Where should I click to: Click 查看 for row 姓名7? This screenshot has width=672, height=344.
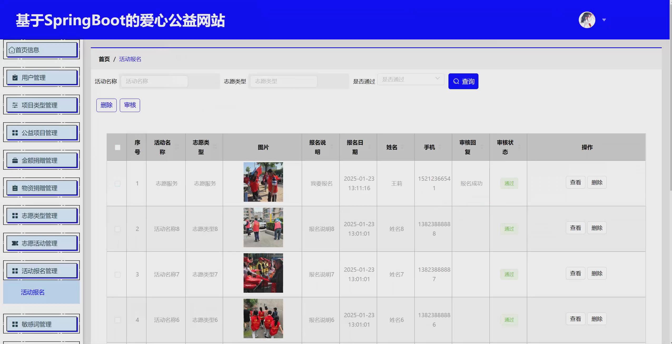click(575, 273)
